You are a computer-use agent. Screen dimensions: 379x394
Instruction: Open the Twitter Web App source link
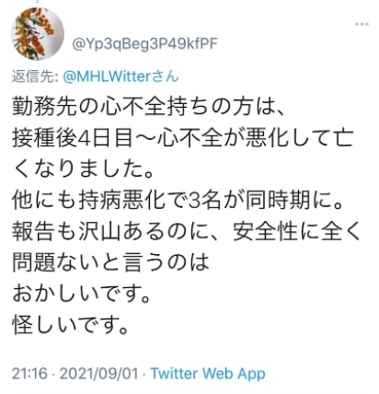[x=208, y=374]
